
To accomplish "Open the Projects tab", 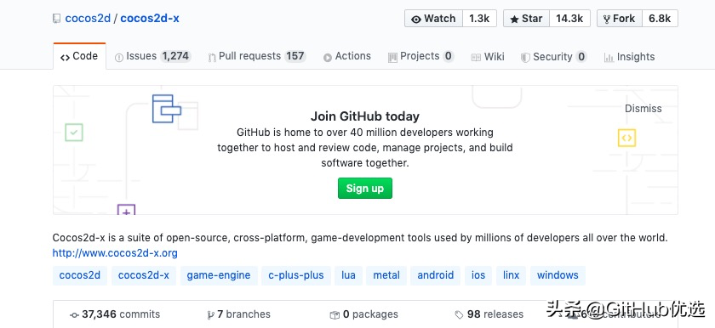I will (420, 56).
